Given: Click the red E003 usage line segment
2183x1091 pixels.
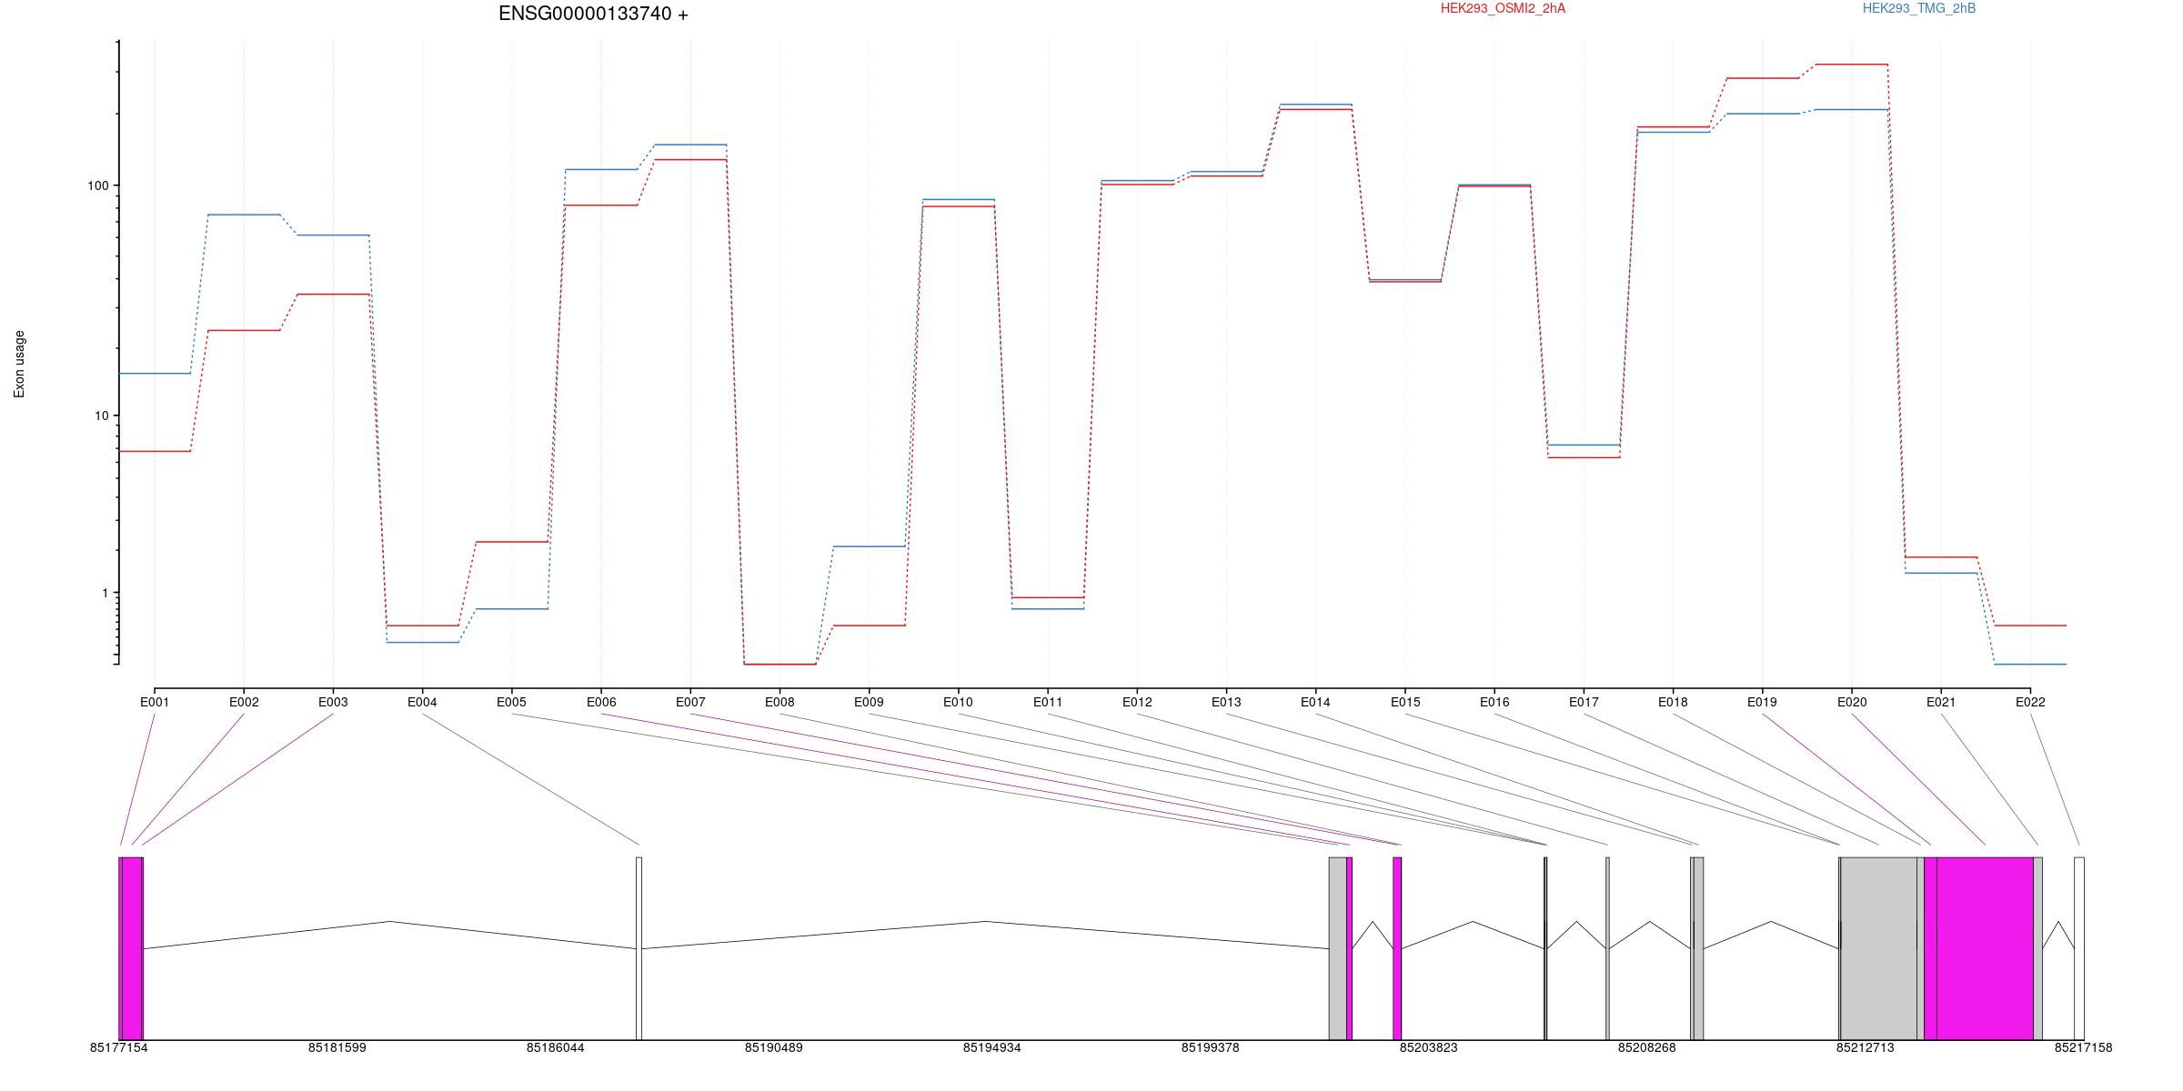Looking at the screenshot, I should click(x=333, y=295).
